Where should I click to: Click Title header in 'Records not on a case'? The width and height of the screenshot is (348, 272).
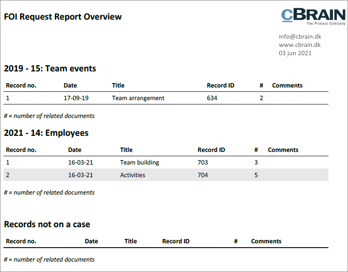tap(130, 242)
